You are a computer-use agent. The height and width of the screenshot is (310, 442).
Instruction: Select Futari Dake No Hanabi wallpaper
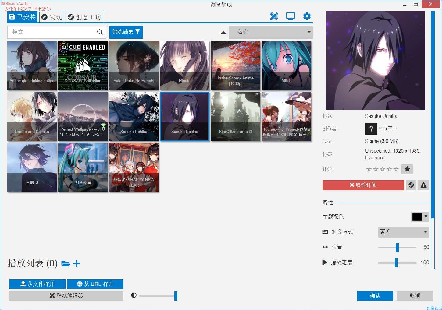[134, 66]
